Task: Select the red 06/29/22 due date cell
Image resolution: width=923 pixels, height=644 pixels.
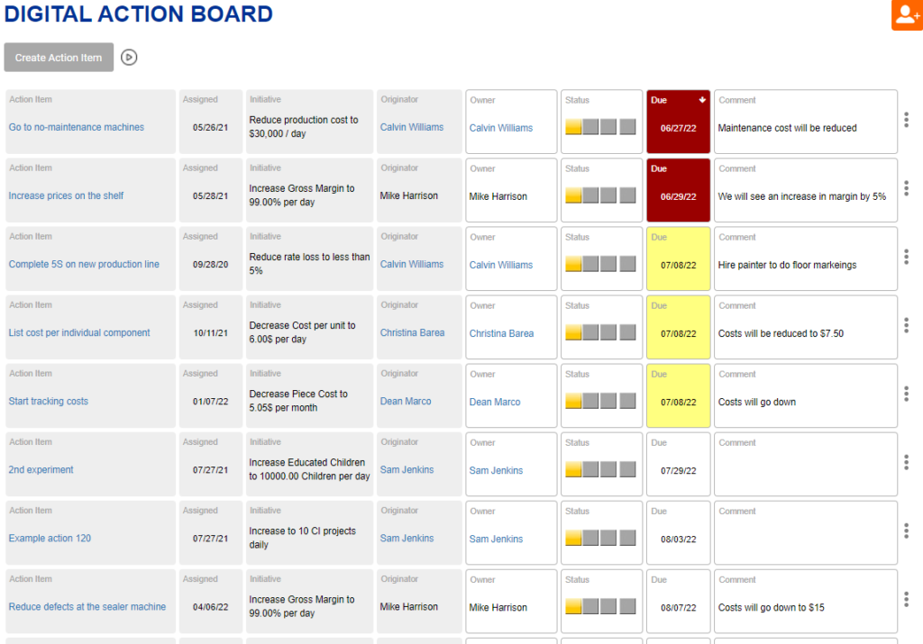Action: coord(678,196)
